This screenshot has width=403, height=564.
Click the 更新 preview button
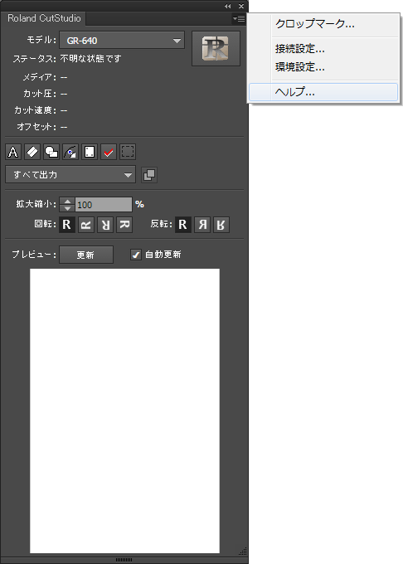click(86, 255)
